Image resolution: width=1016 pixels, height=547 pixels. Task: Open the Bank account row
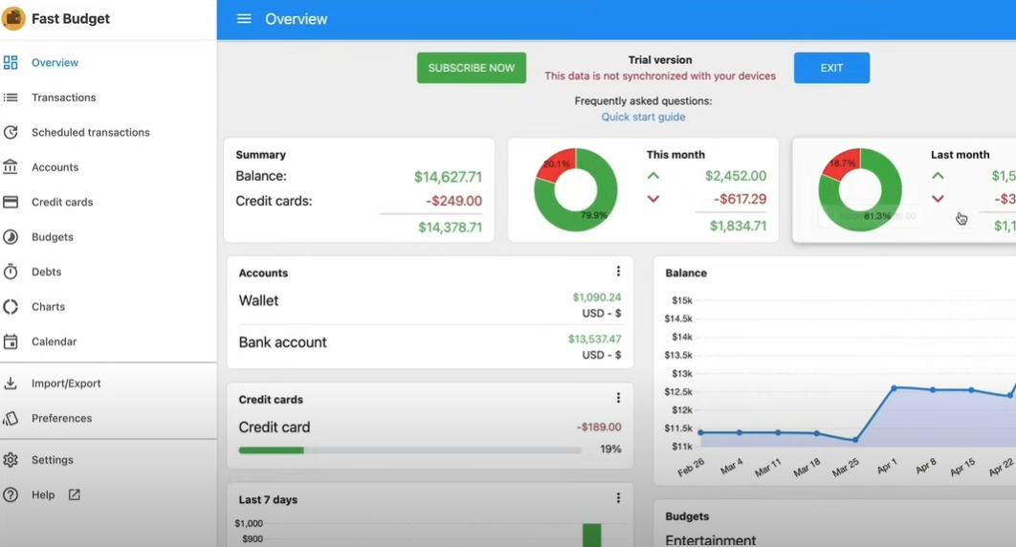pyautogui.click(x=430, y=346)
